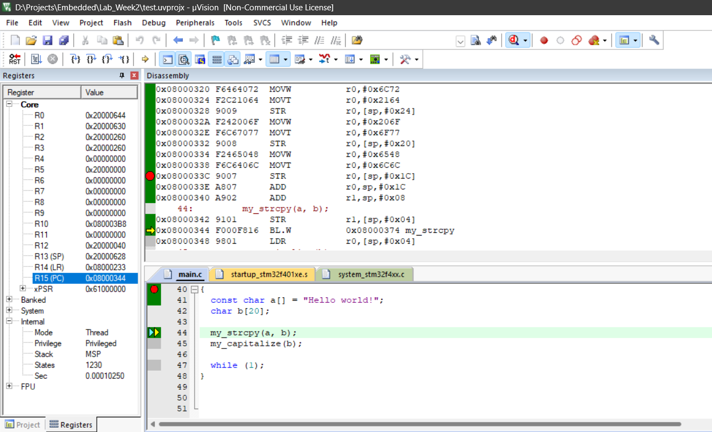Screen dimensions: 712x432
Task: Toggle breakpoint at address 0x0800033C
Action: click(151, 176)
